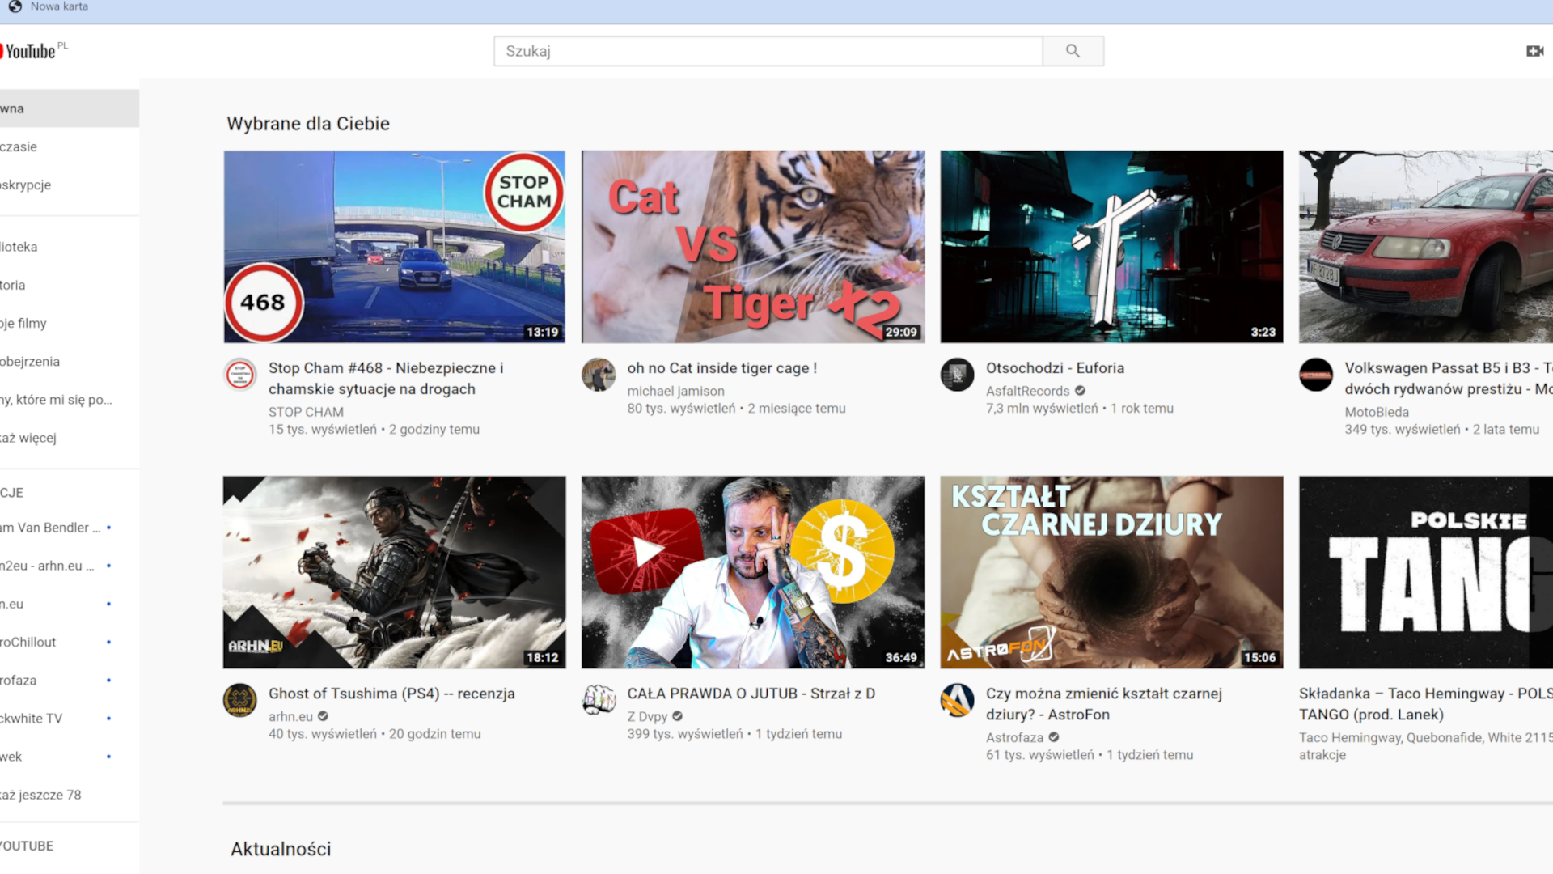Open 'ckwhite TV' subscription in sidebar

(70, 718)
